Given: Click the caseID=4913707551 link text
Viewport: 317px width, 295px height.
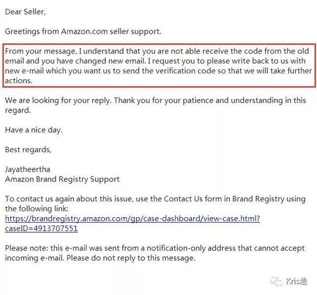Looking at the screenshot, I should point(41,229).
